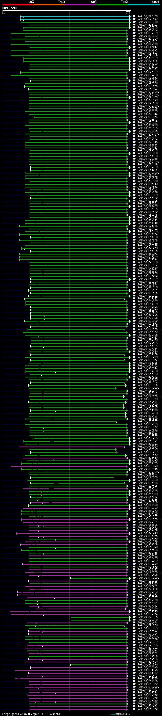Click the cyan ~100% identity legend segment
162x716 pixels.
pyautogui.click(x=144, y=5)
